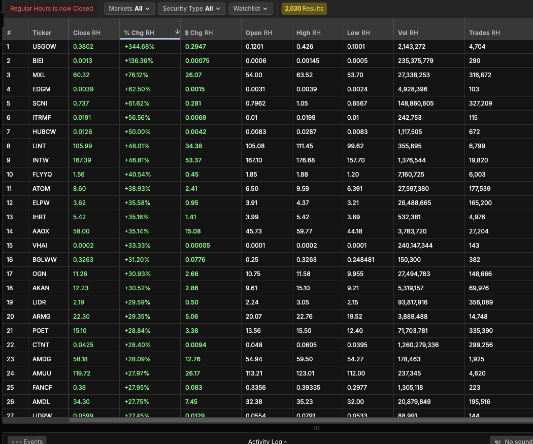Select the IHRT ticker
Viewport: 533px width, 444px height.
39,217
